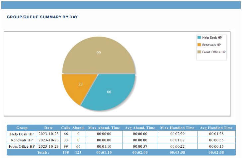Click the Avg Handled Time column header
The image size is (242, 158).
point(216,128)
